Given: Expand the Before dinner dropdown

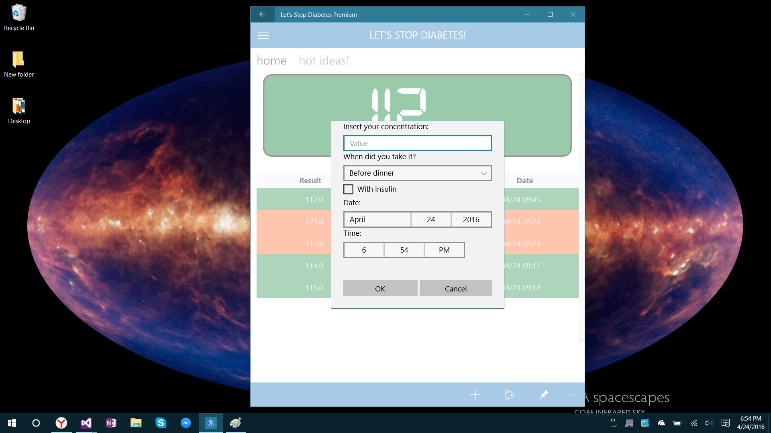Looking at the screenshot, I should [417, 173].
